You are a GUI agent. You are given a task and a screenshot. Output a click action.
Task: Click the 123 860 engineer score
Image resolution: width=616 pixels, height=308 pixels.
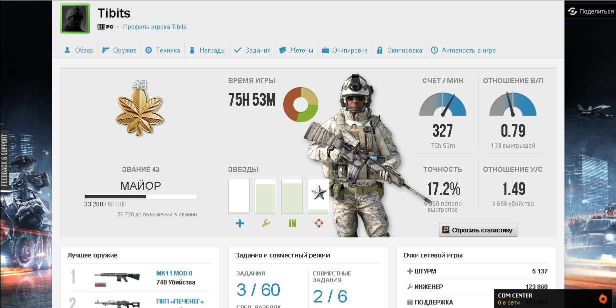click(x=536, y=287)
